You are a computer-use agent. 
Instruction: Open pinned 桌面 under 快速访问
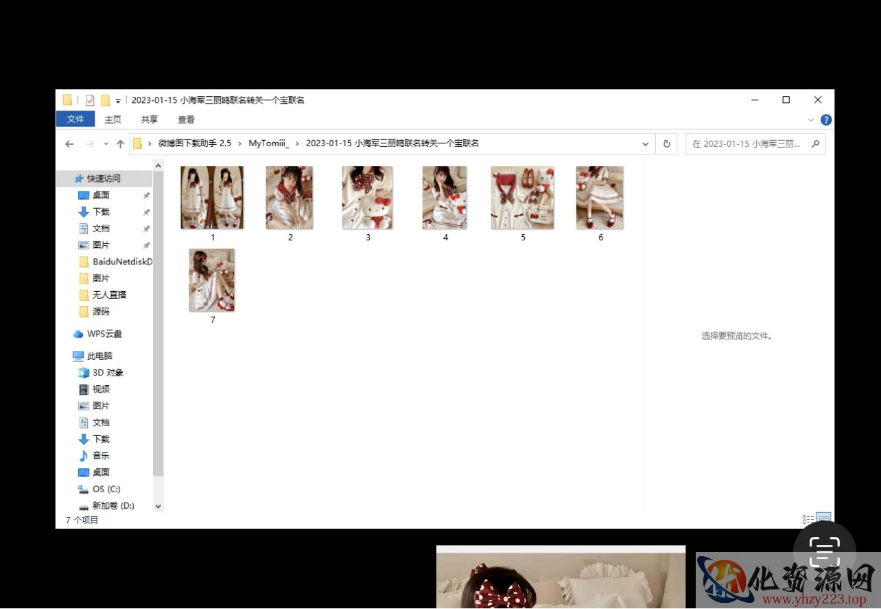101,195
